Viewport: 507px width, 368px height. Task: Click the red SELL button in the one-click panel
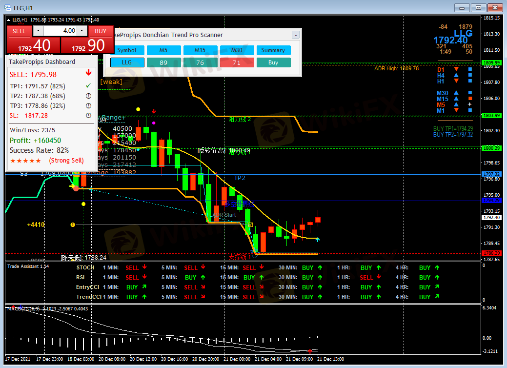click(19, 31)
